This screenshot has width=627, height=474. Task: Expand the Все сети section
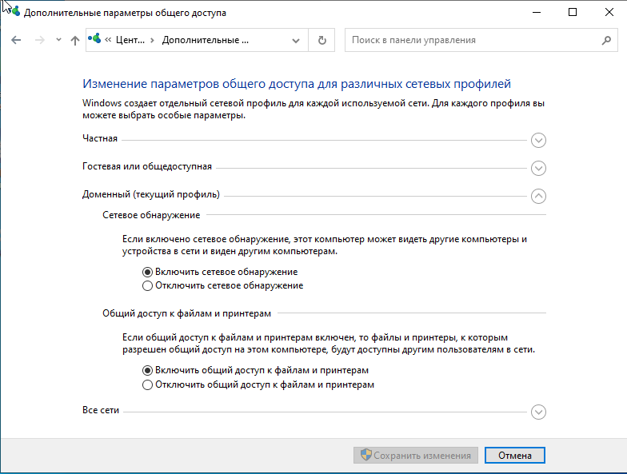(538, 412)
